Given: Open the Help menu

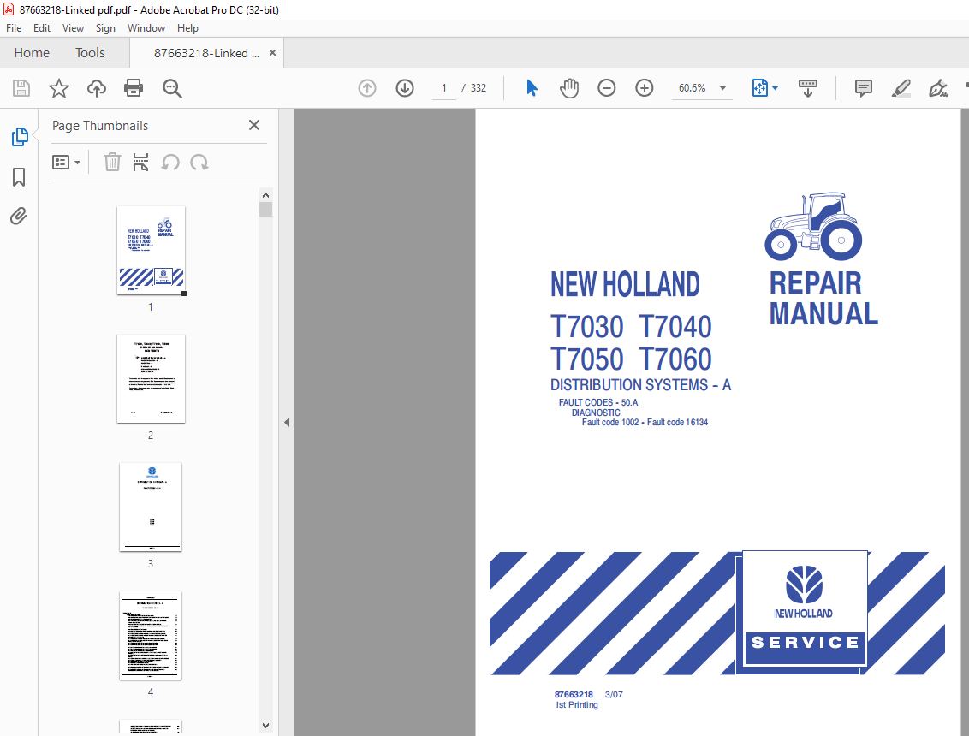Looking at the screenshot, I should click(187, 28).
